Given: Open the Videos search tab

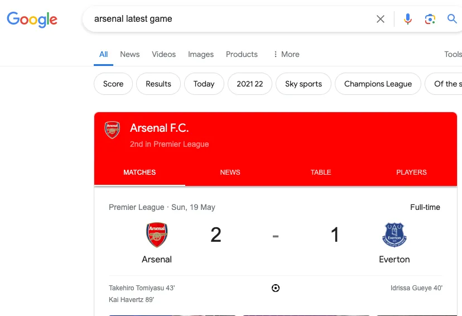Looking at the screenshot, I should tap(163, 54).
